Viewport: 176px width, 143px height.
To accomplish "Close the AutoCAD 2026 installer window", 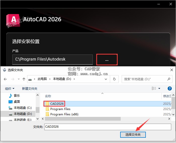I will coord(171,4).
